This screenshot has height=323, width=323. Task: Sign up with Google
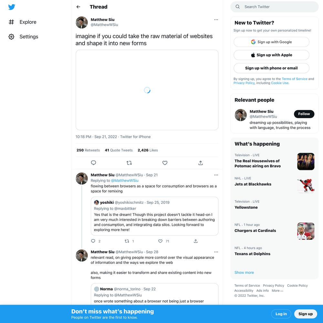coord(271,42)
